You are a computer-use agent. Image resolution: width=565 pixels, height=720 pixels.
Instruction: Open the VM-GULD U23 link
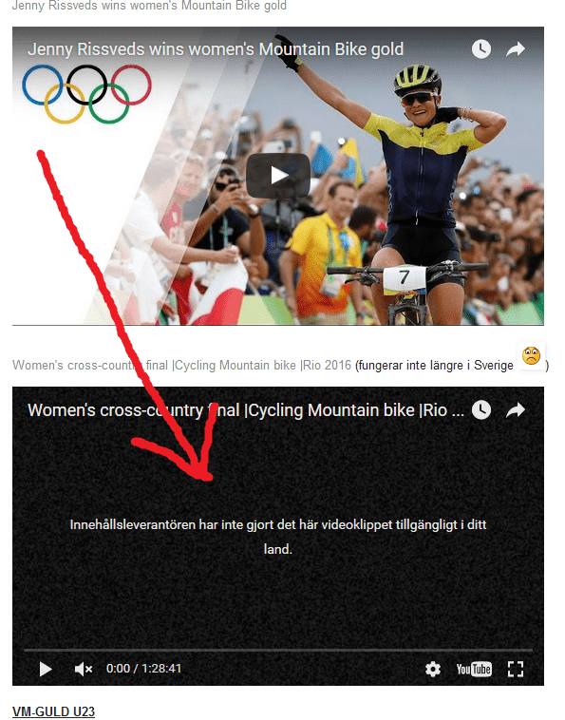point(54,711)
